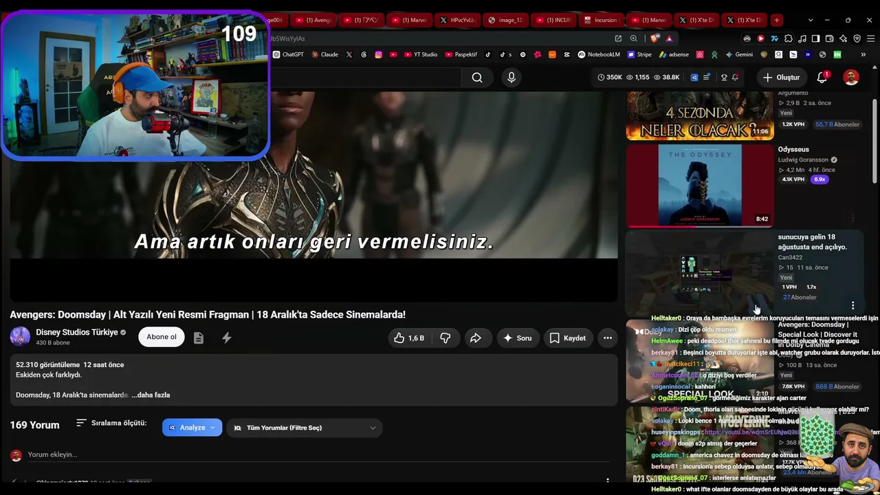Expand the Analyze dropdown
The image size is (880, 495).
(192, 428)
